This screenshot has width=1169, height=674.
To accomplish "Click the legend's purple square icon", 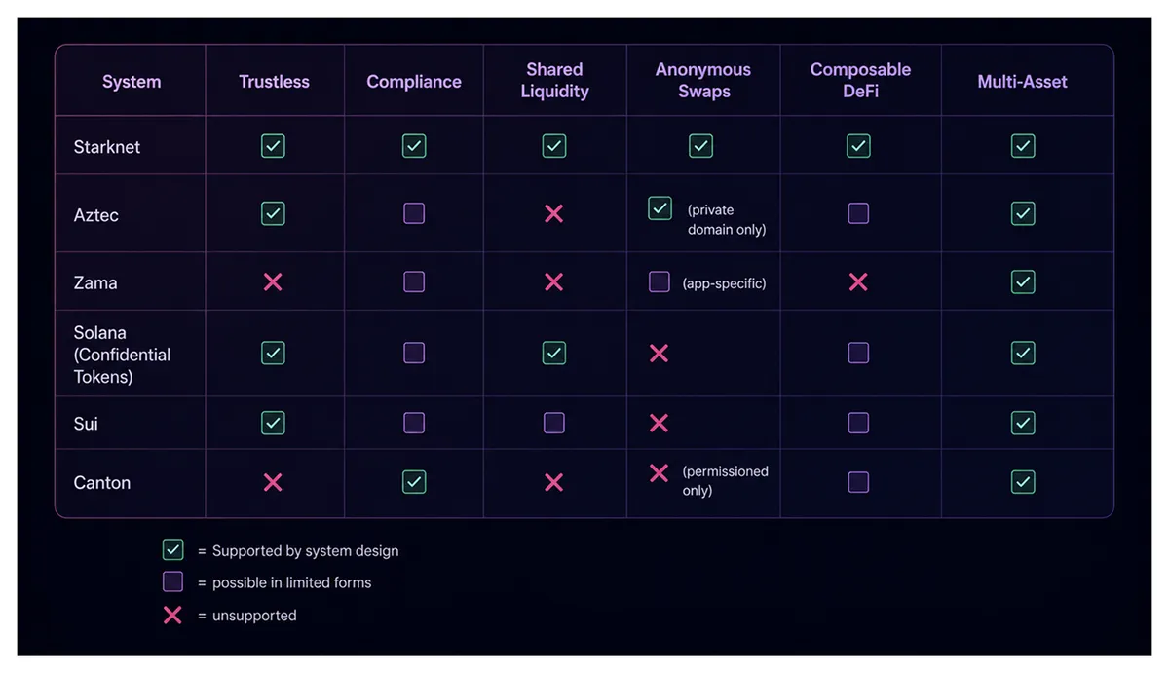I will 172,582.
